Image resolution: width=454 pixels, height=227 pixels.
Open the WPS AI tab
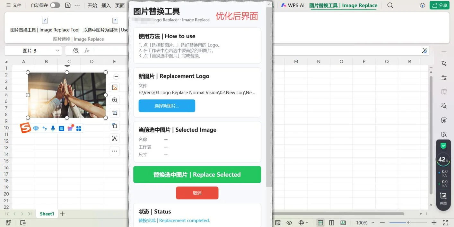coord(292,5)
